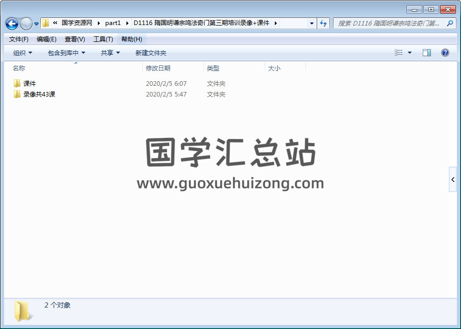The height and width of the screenshot is (329, 461).
Task: Click 文件夹 type in the 课件 row
Action: click(216, 84)
